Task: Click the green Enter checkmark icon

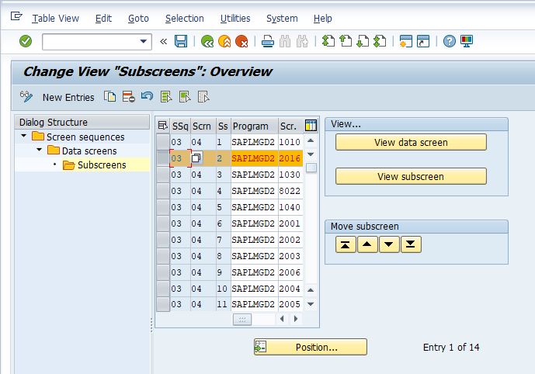Action: [x=26, y=41]
